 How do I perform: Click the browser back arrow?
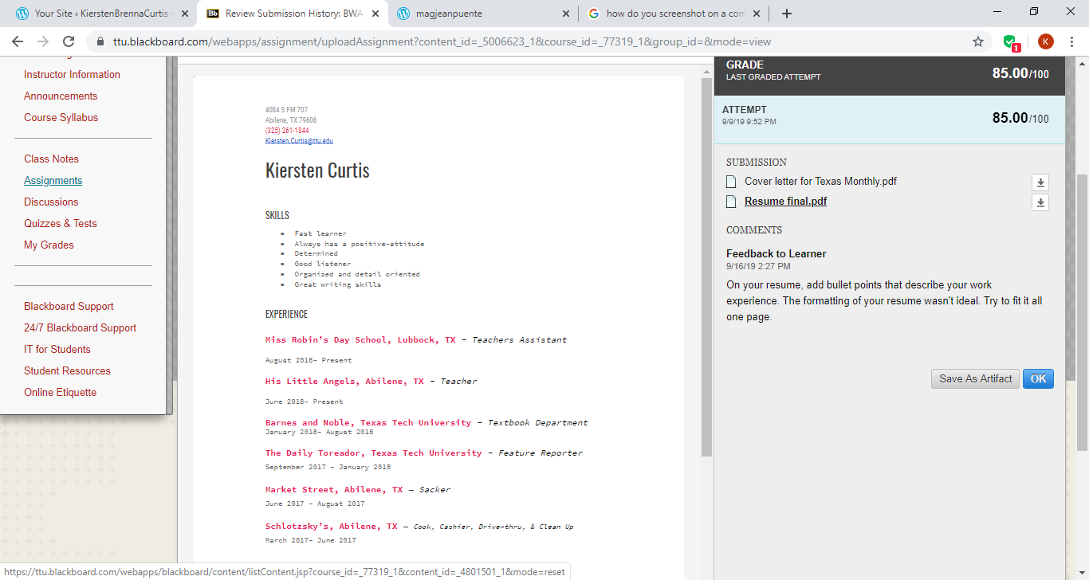[x=18, y=41]
